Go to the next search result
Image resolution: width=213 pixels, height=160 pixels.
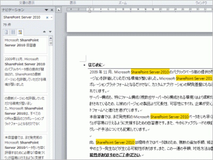[x=50, y=32]
